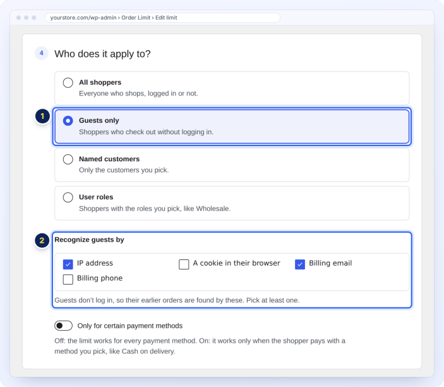444x387 pixels.
Task: Click the 'Recognize guests by' label
Action: pos(89,240)
